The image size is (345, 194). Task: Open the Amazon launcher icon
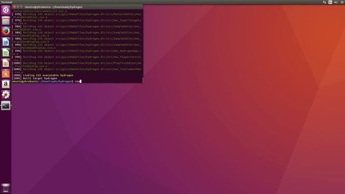coord(6,84)
